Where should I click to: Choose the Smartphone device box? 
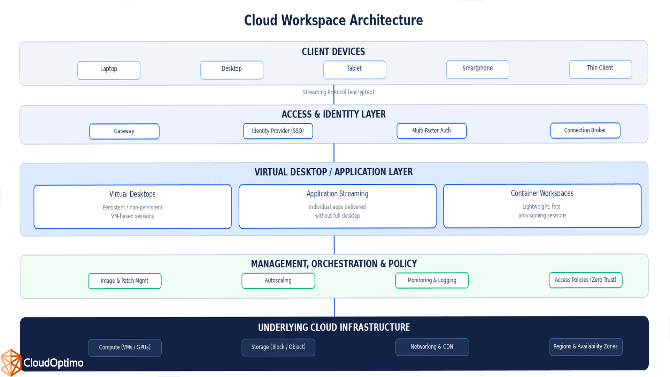pyautogui.click(x=478, y=69)
